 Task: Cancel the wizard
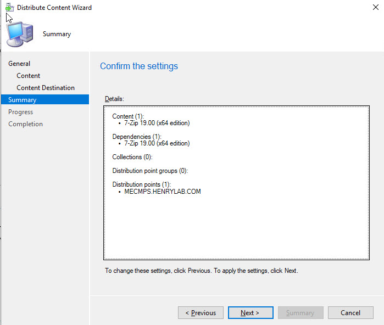[350, 313]
